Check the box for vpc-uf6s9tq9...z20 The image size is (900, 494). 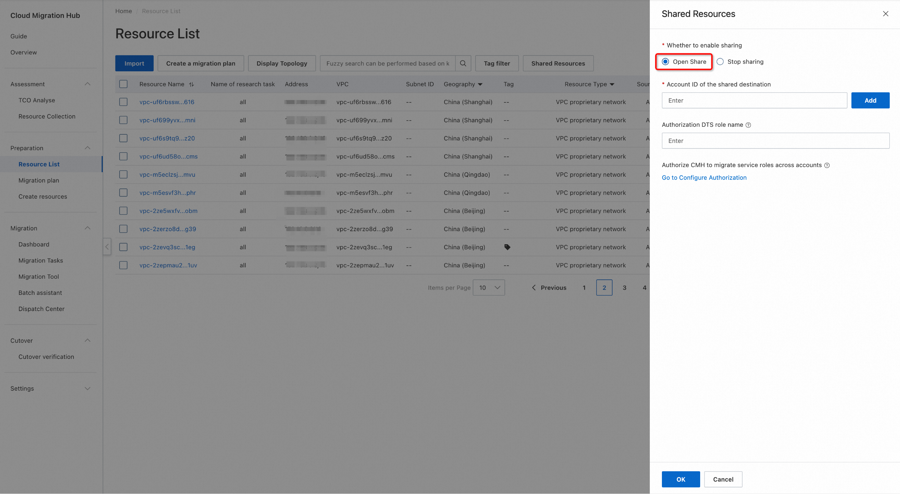[123, 138]
